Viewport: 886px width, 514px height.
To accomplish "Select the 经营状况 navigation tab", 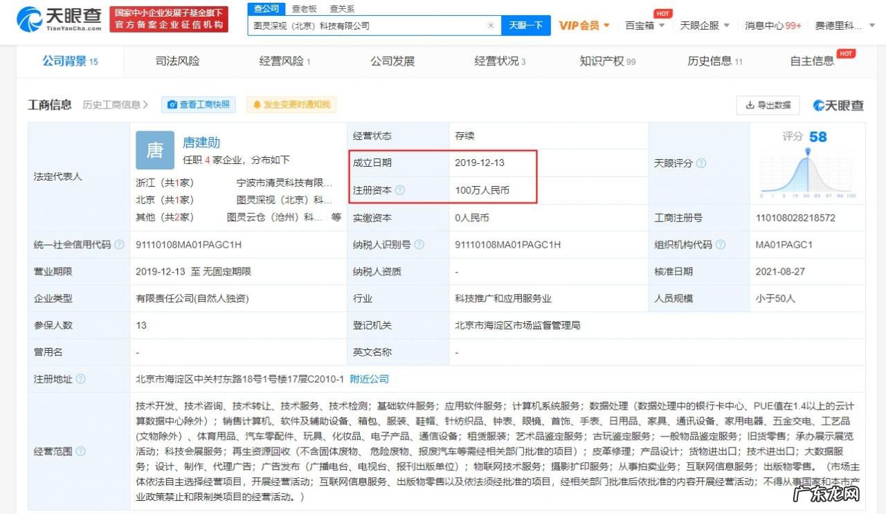I will click(496, 61).
